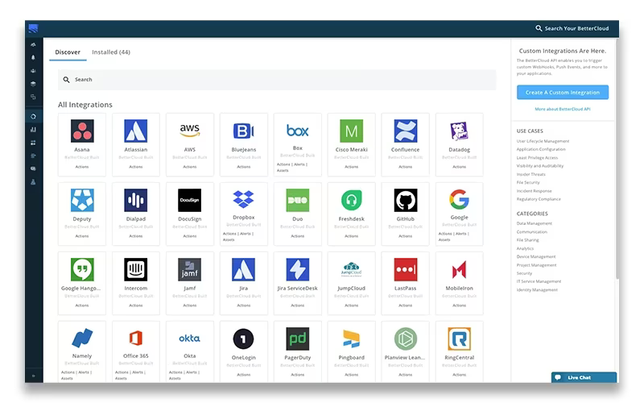Filter by Security category
The image size is (644, 403).
click(524, 273)
